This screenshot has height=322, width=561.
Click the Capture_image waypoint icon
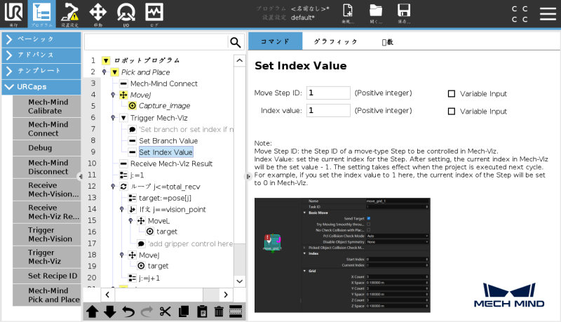(x=133, y=105)
